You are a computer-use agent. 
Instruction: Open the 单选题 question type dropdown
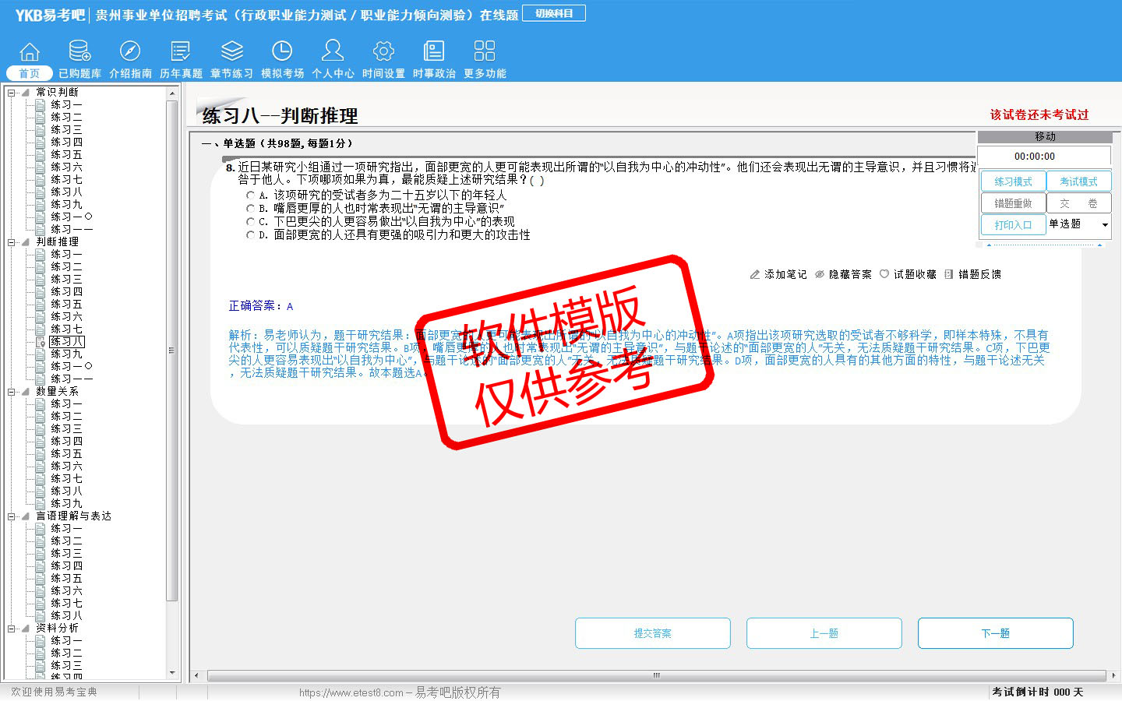(x=1104, y=225)
